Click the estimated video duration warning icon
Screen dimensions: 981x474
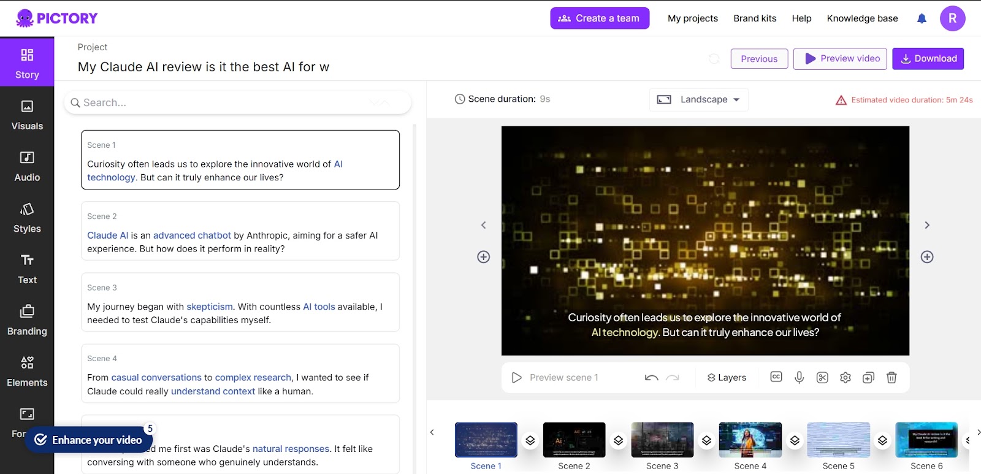(x=841, y=100)
